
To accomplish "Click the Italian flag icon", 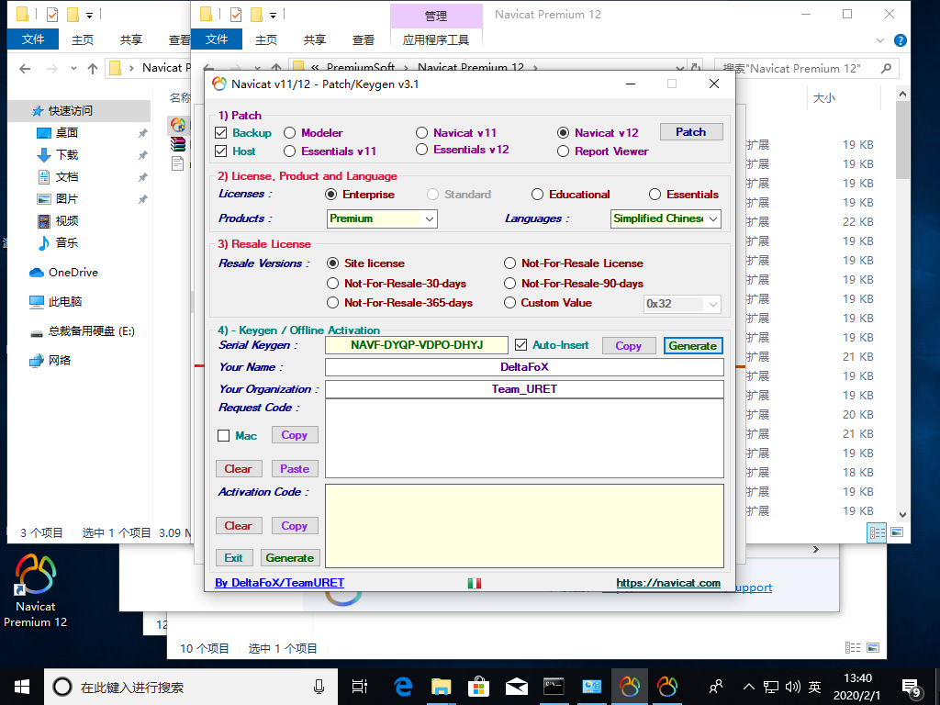I will pyautogui.click(x=475, y=583).
